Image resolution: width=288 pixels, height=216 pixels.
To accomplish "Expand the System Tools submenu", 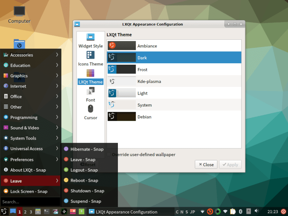I will [x=31, y=138].
